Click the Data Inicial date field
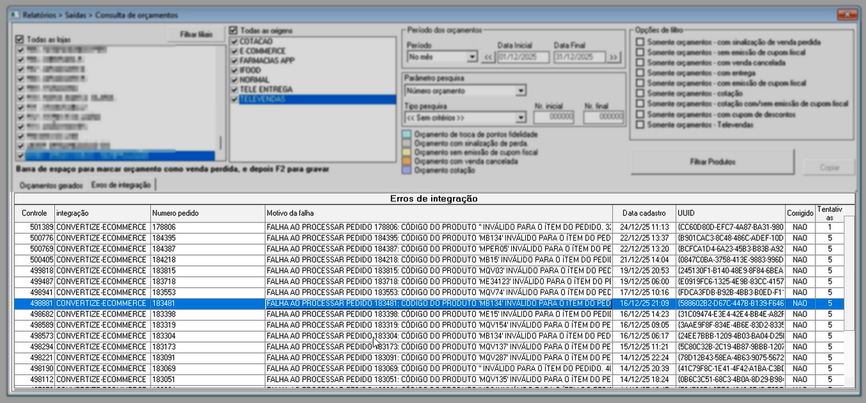Viewport: 866px width, 403px height. point(523,57)
